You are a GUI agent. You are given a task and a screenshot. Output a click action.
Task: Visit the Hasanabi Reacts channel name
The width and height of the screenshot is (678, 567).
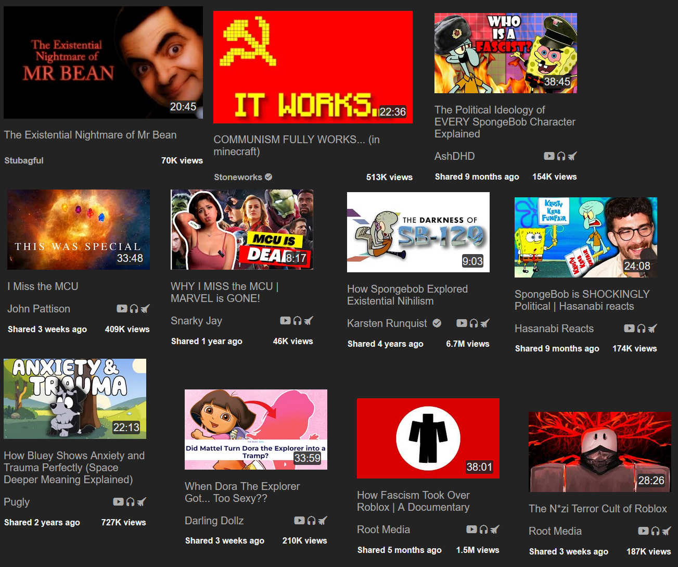point(554,329)
